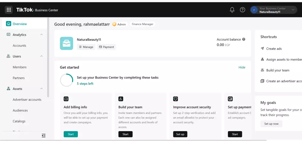Collapse the Assets section chevron

click(41, 89)
